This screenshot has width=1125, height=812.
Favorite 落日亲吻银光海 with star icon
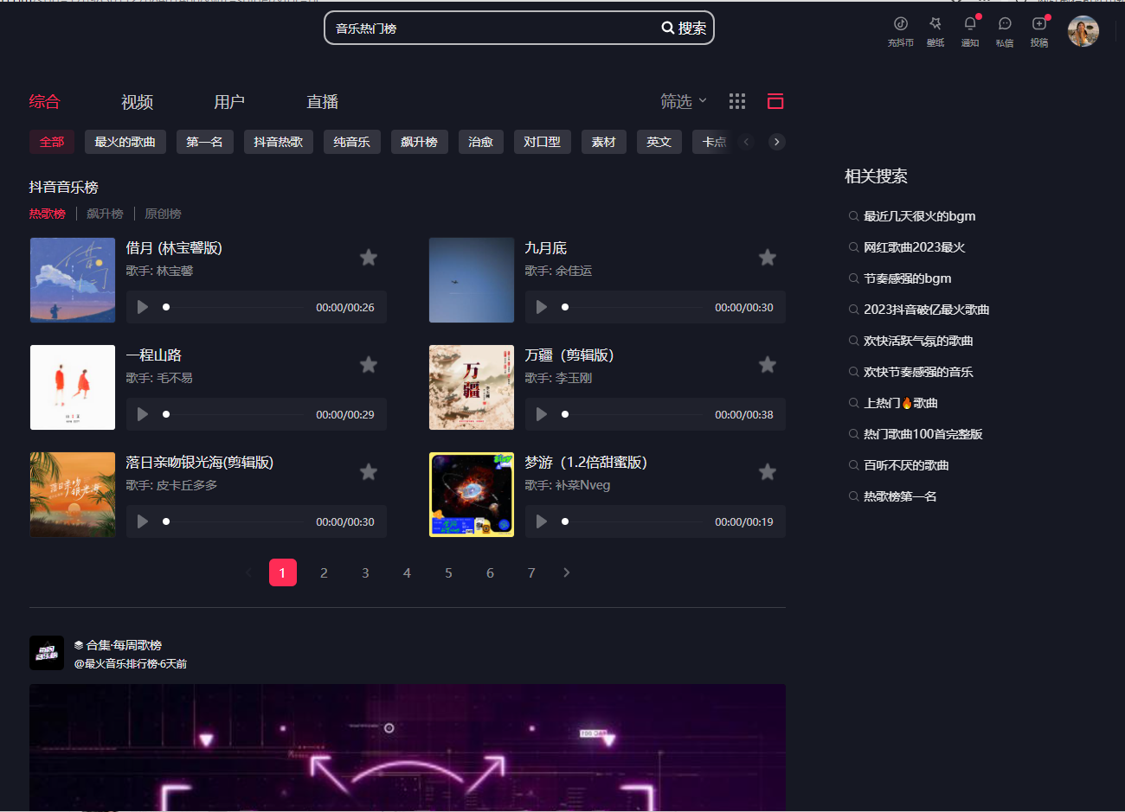369,471
